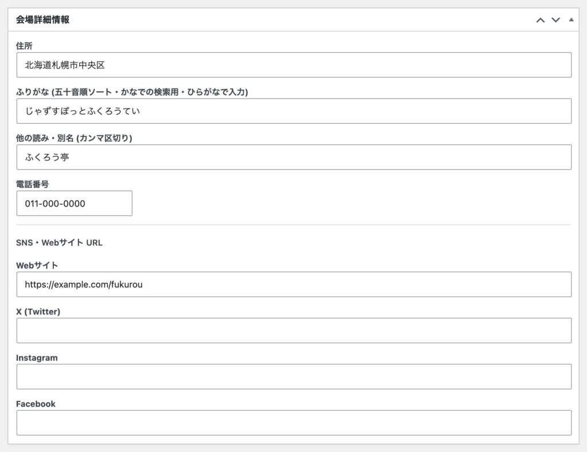The width and height of the screenshot is (587, 452).
Task: Collapse the 会場詳細情報 panel with the triangle toggle
Action: click(572, 20)
